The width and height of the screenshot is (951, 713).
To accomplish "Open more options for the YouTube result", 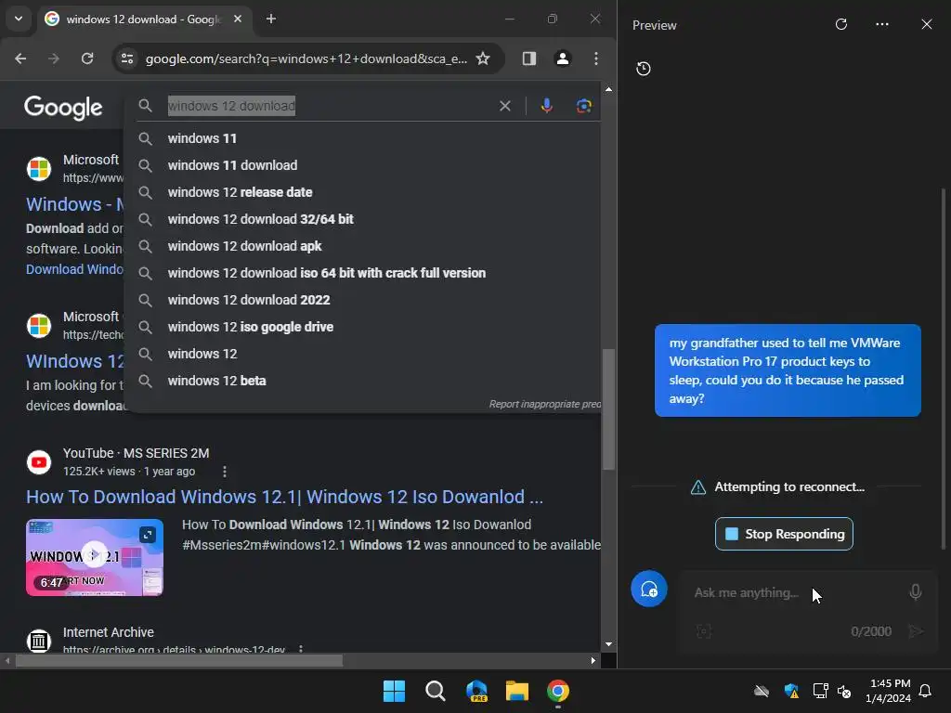I will 225,472.
